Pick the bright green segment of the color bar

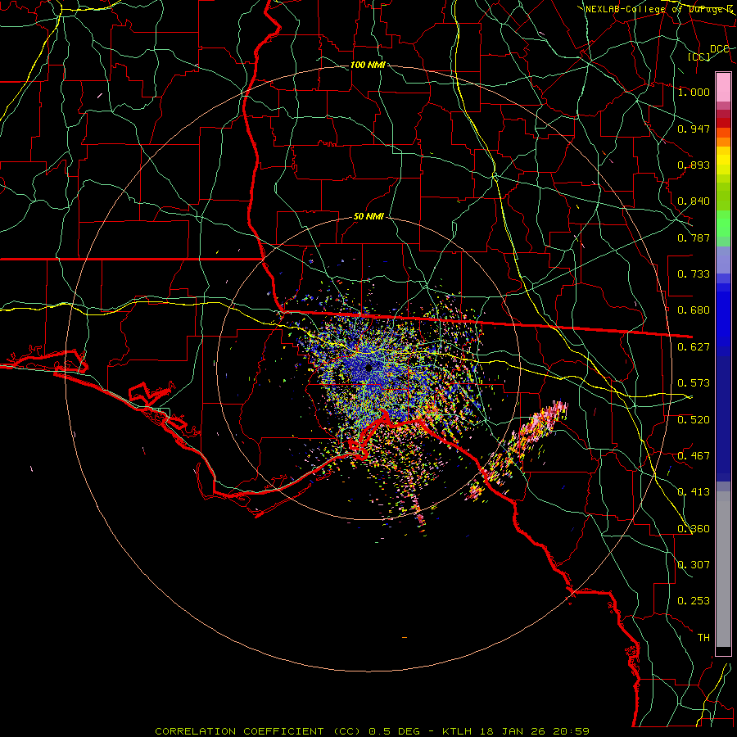(723, 224)
